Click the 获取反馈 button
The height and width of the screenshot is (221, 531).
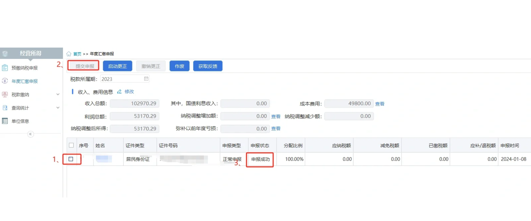pos(208,66)
